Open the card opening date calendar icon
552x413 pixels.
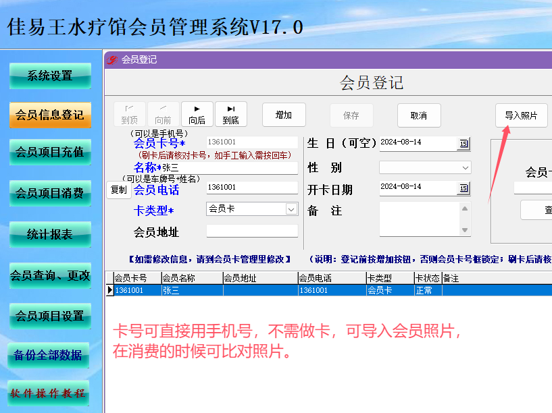coord(463,188)
